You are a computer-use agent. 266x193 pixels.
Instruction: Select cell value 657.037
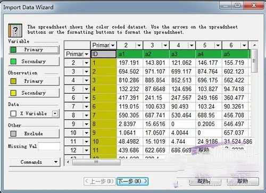pos(235,133)
